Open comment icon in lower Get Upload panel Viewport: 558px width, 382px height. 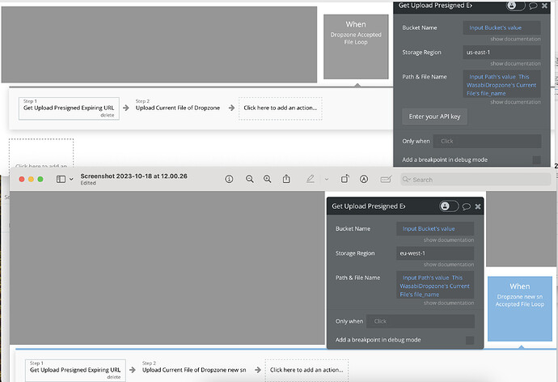(466, 206)
